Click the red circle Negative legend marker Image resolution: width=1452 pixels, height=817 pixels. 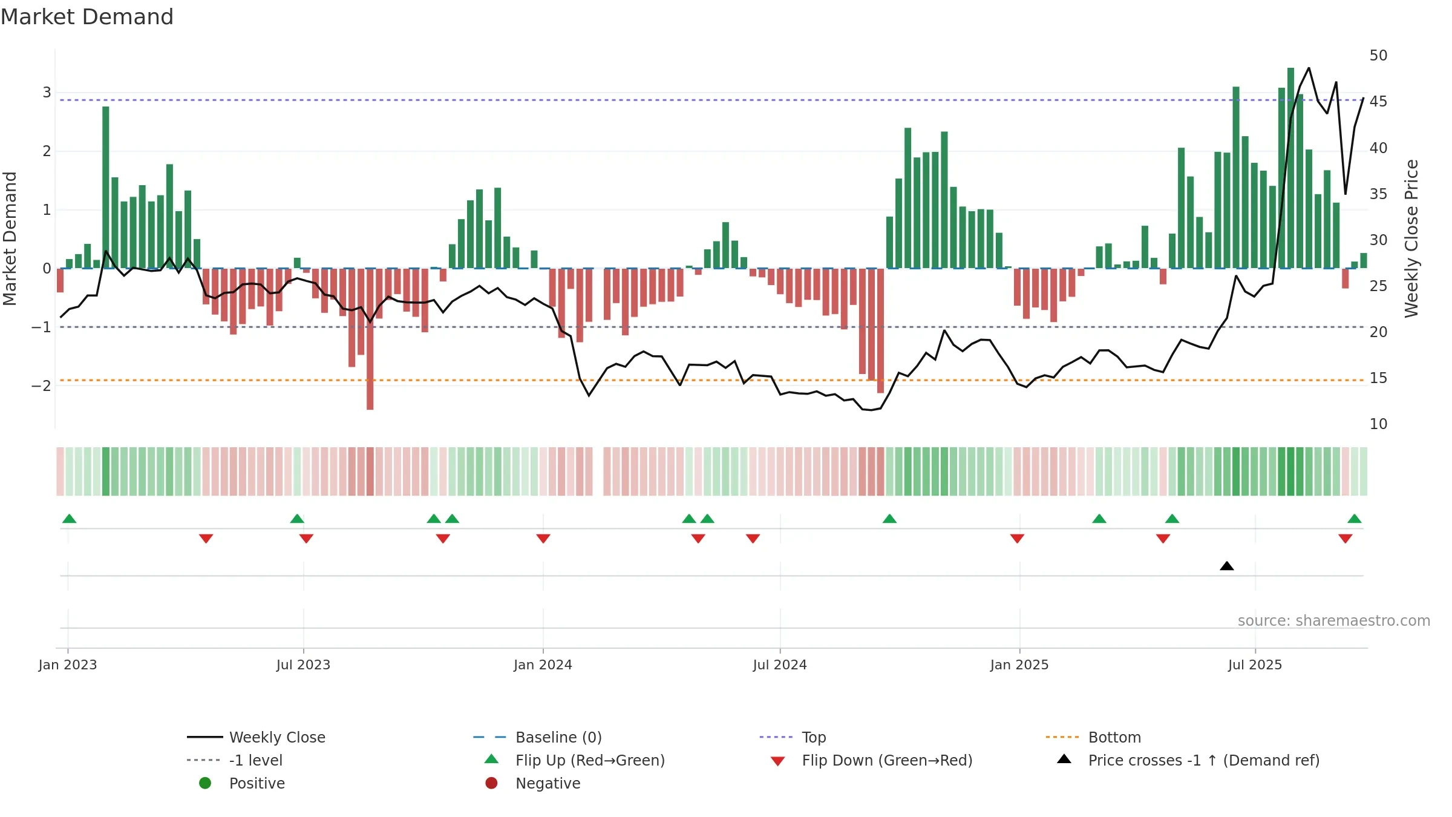click(491, 783)
